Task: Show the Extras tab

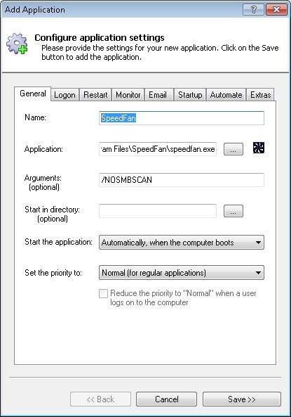Action: (x=260, y=95)
